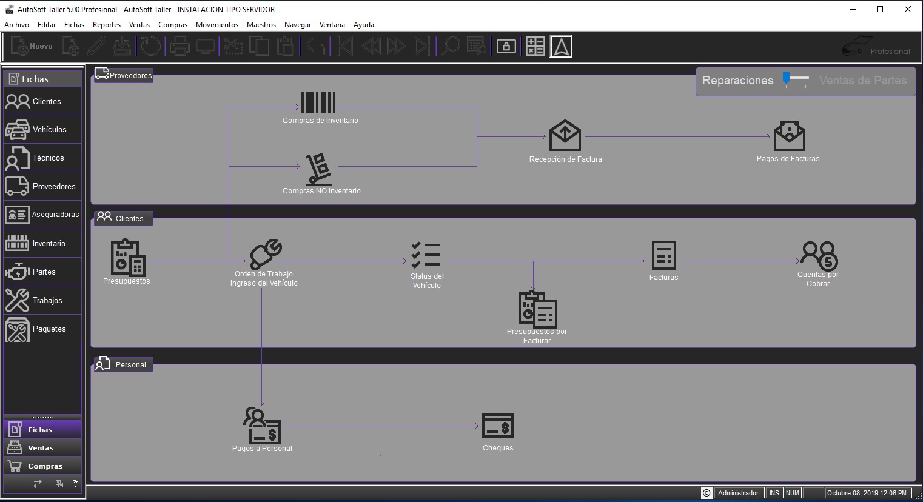Open the Movimientos menu
This screenshot has height=502, width=923.
217,25
